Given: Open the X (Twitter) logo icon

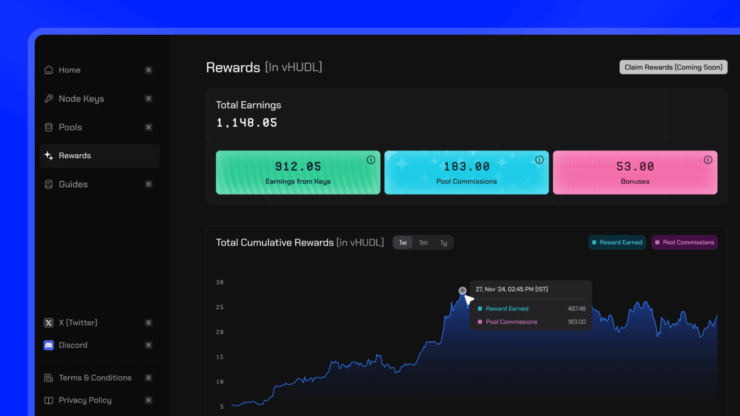Looking at the screenshot, I should [x=49, y=323].
